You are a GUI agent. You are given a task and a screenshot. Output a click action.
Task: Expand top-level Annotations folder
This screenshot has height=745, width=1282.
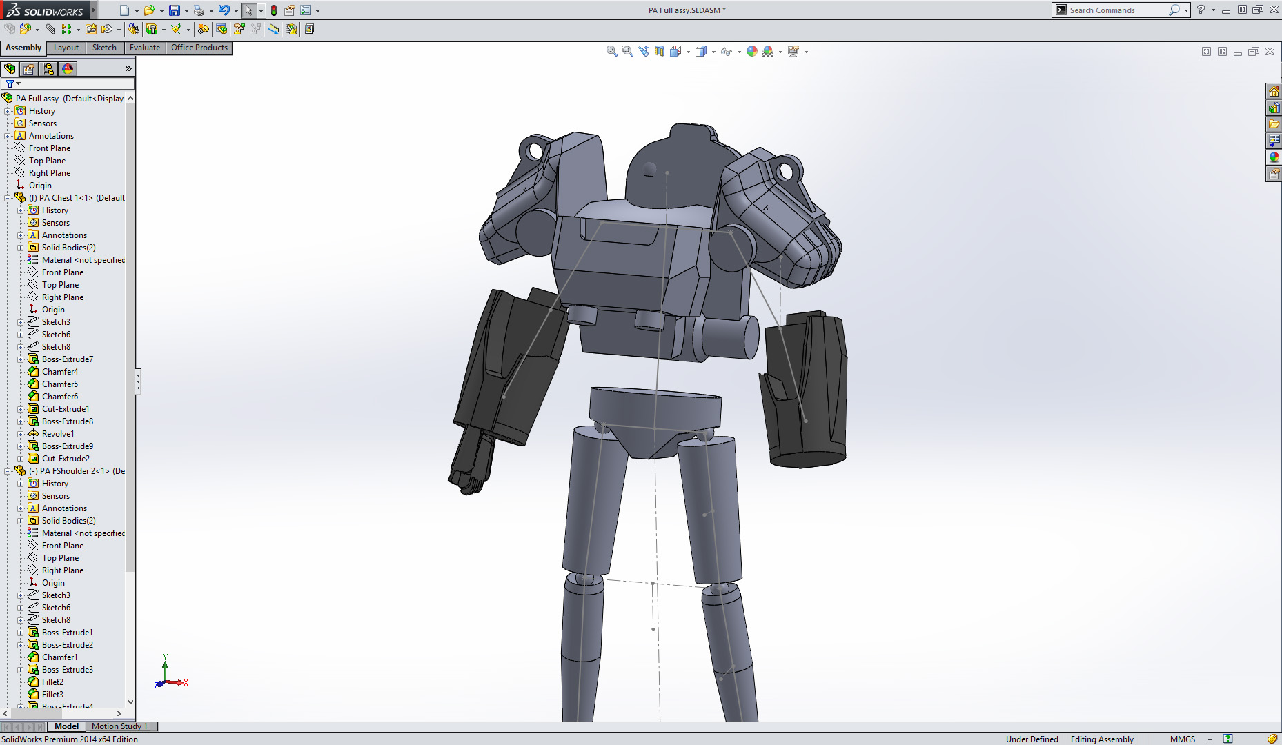click(8, 136)
